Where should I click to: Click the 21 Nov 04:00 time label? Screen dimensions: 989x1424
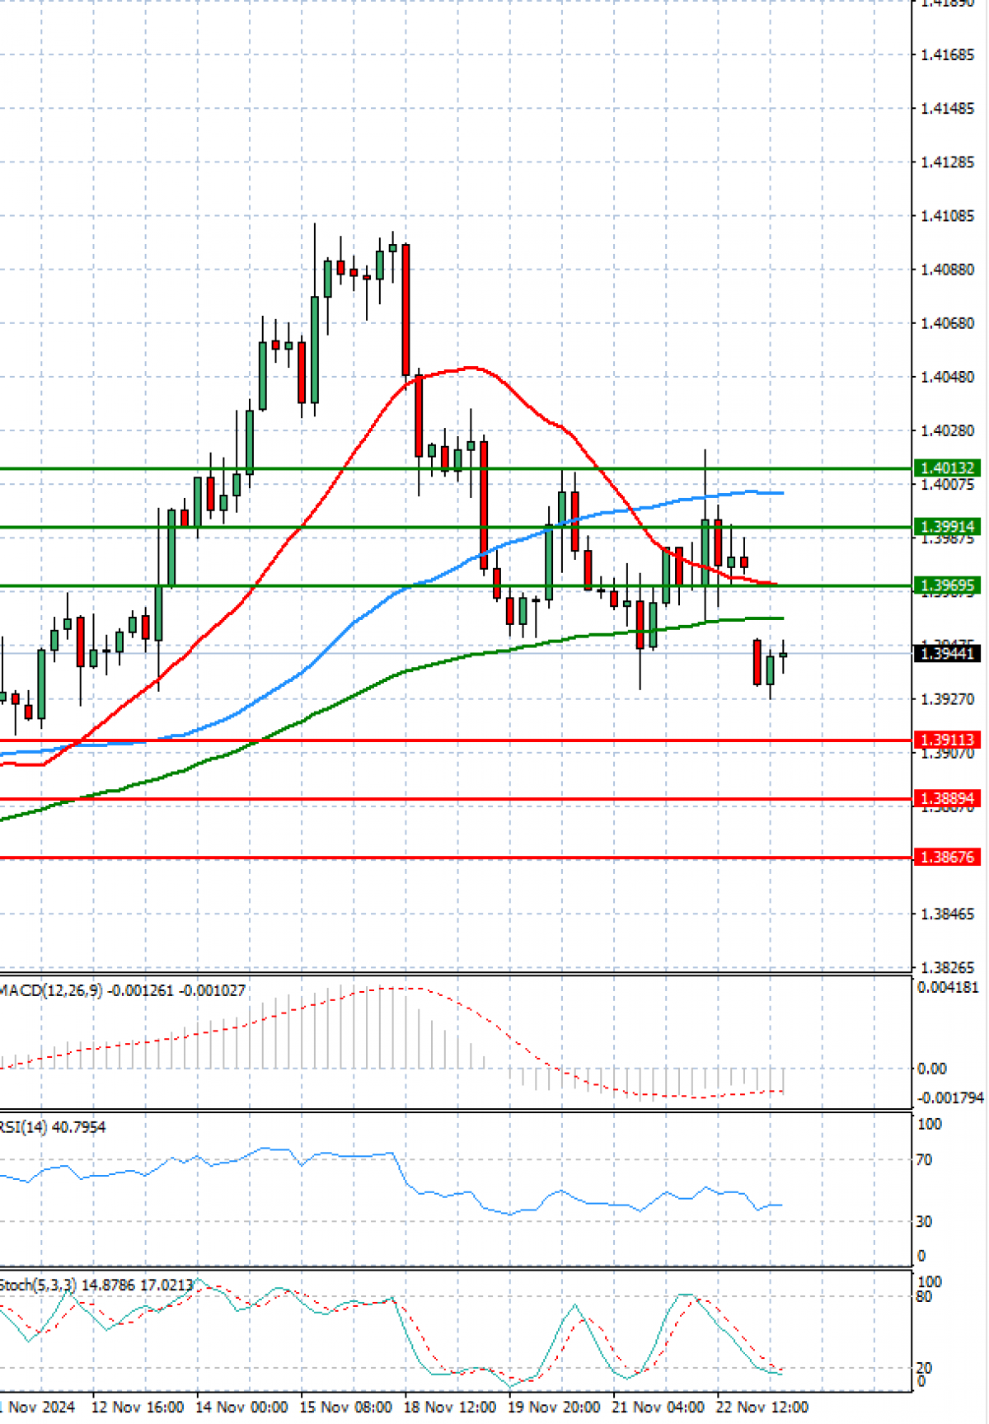coord(658,1407)
